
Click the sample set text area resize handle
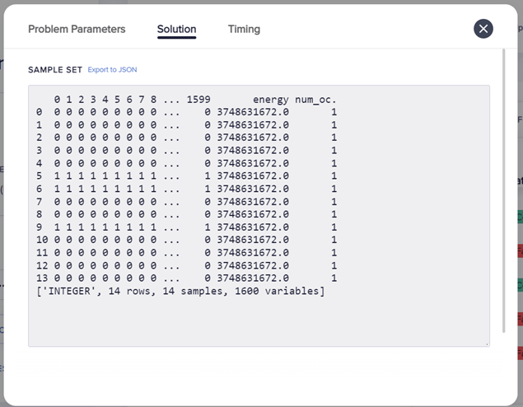click(x=486, y=343)
